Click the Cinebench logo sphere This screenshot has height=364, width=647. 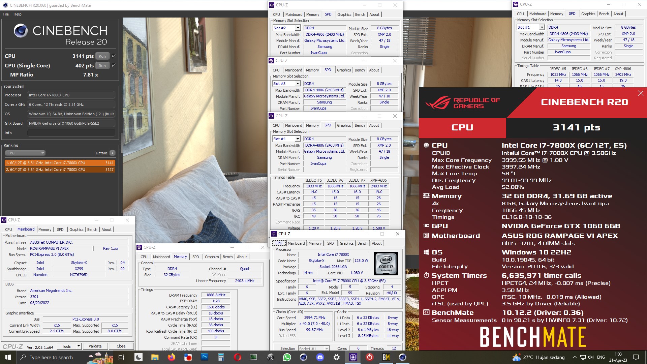[x=21, y=31]
